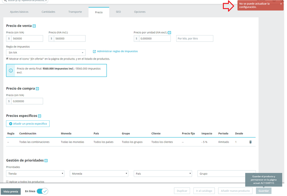
Task: Click the Precio fijo column header
Action: 188,134
